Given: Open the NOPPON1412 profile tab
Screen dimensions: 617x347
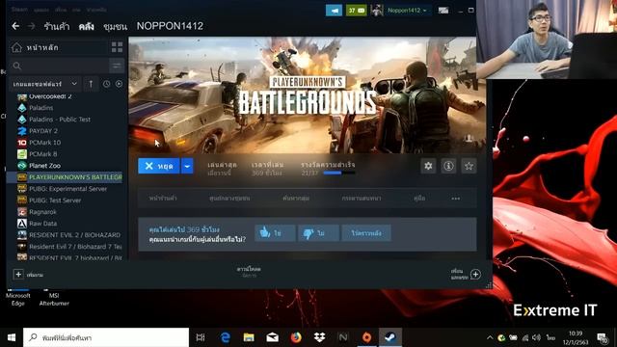Looking at the screenshot, I should click(x=170, y=26).
